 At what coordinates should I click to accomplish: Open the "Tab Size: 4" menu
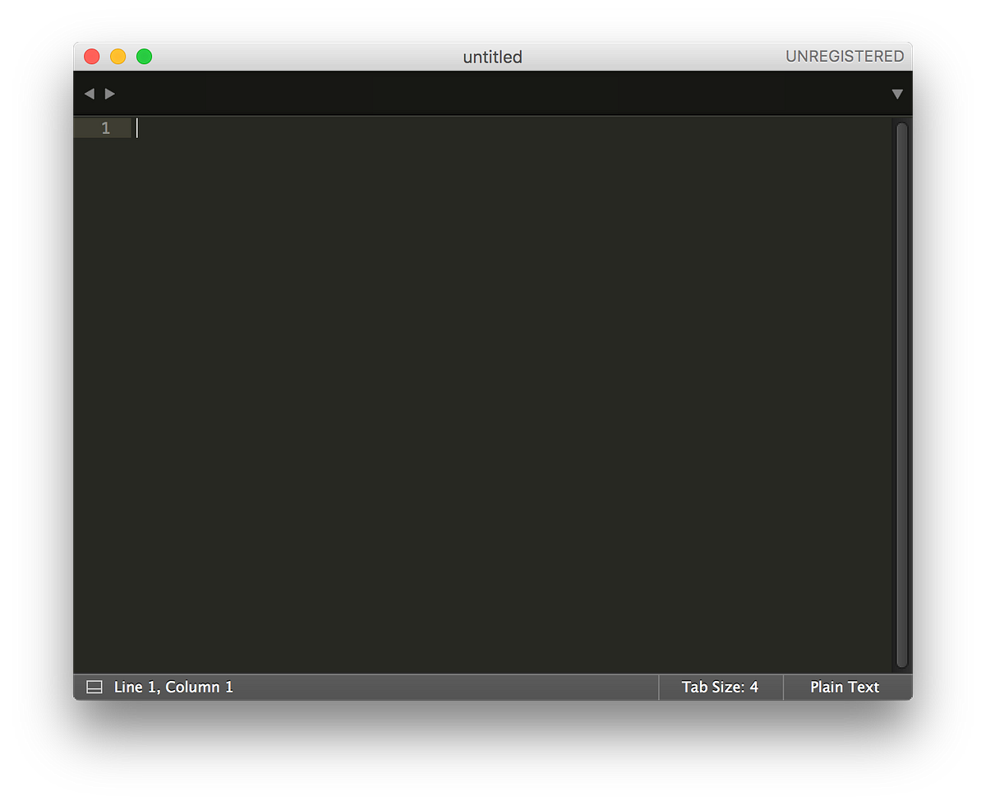721,687
